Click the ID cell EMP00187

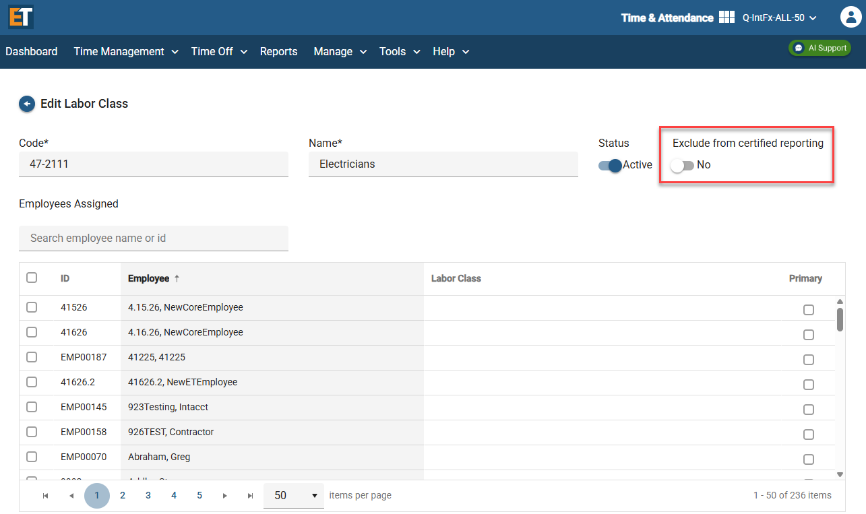(x=84, y=357)
